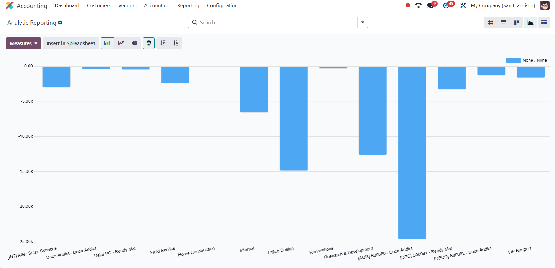Switch to the list view
The image size is (555, 268).
point(504,23)
